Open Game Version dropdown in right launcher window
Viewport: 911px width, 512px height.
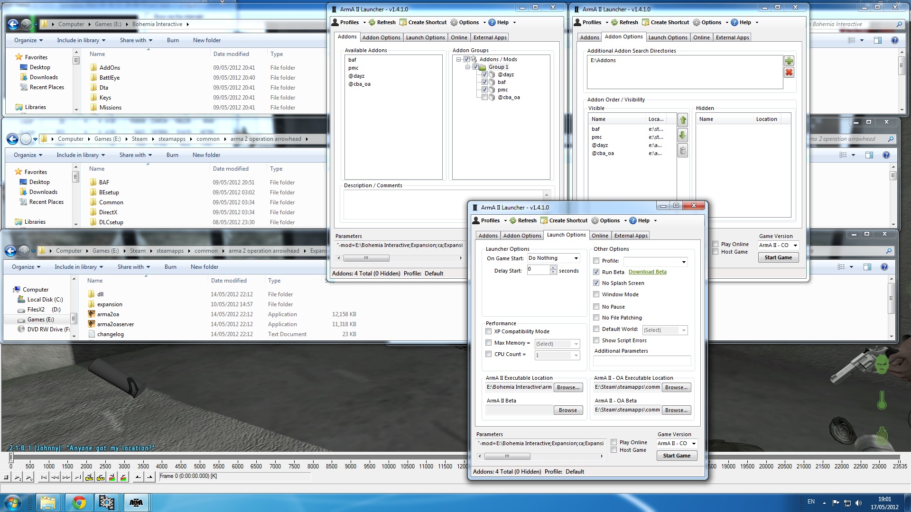click(x=779, y=246)
